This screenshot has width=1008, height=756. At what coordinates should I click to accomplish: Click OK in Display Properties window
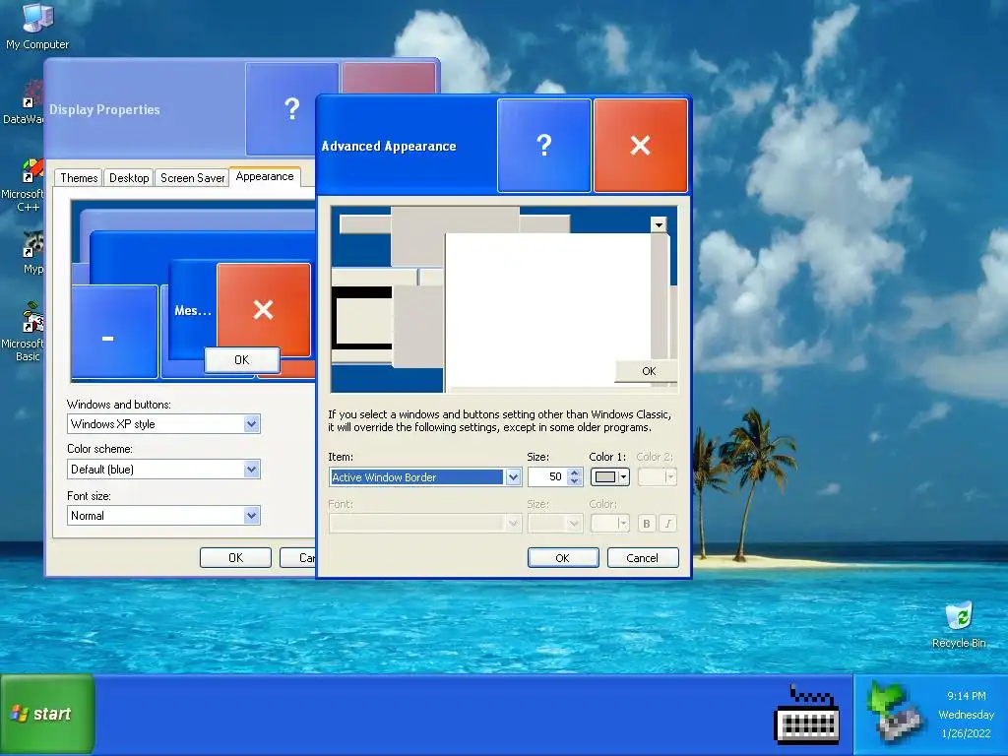[x=235, y=558]
